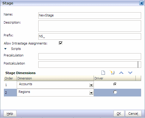Toggle Allow Intrastage Assignments checkbox

(61, 43)
